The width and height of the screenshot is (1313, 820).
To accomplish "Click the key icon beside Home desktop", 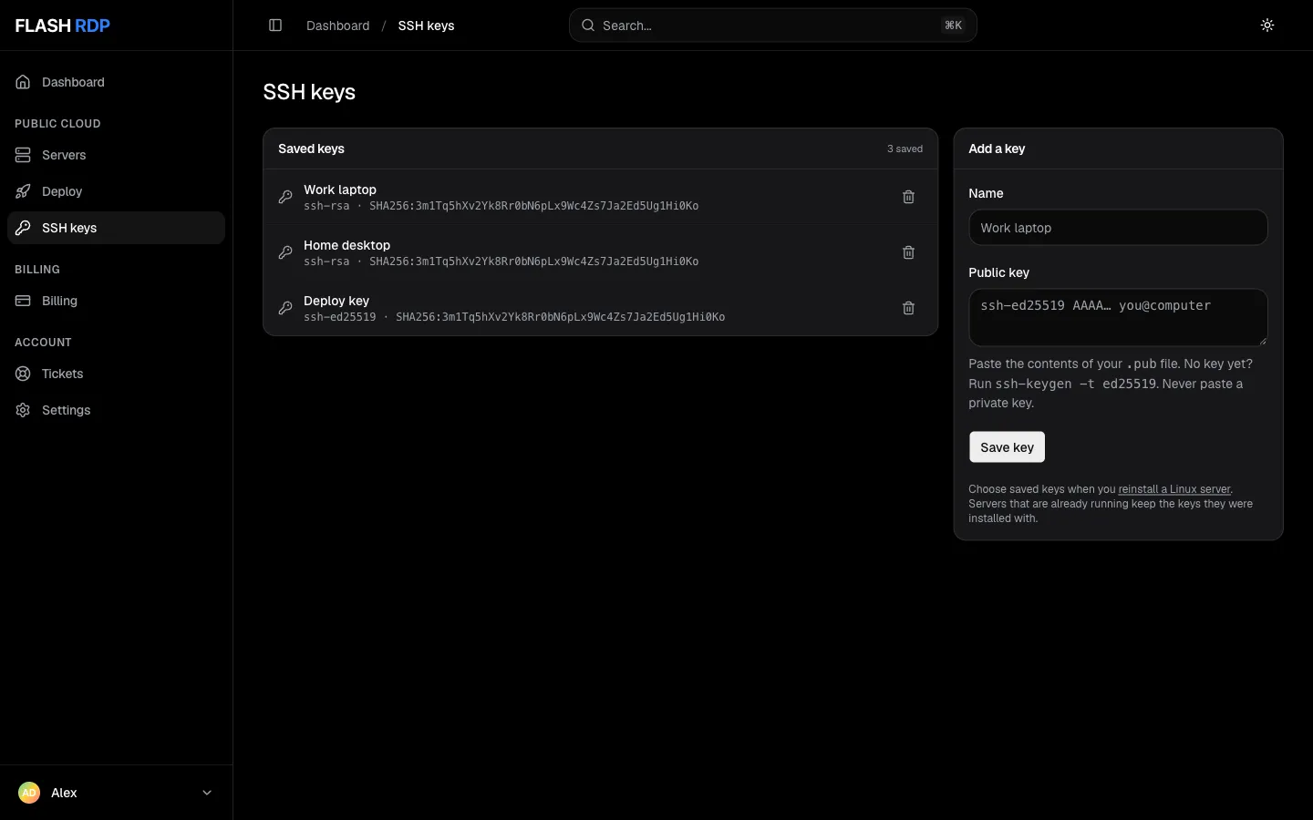I will (285, 252).
